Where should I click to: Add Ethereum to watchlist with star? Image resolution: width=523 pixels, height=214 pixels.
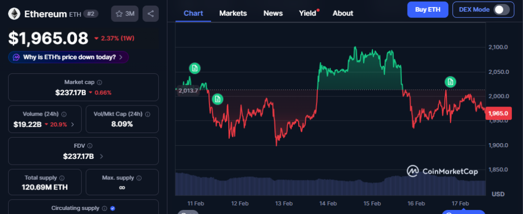[125, 14]
